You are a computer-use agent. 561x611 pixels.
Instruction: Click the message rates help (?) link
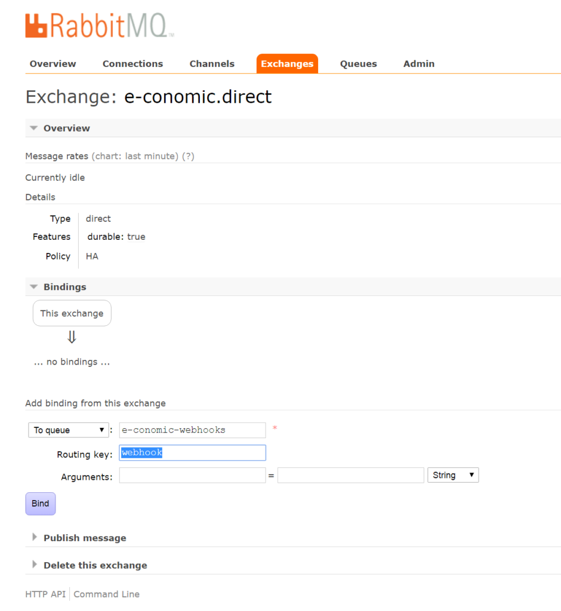pyautogui.click(x=188, y=156)
